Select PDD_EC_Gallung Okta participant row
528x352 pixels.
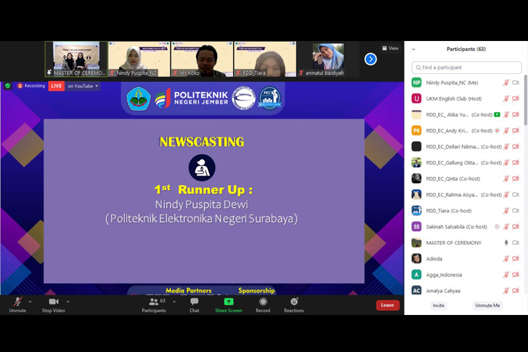point(466,162)
